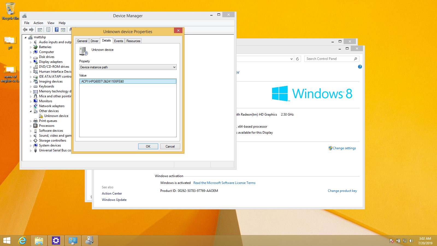This screenshot has width=437, height=246.
Task: Click the Properties toolbar icon in Device Manager
Action: pos(48,30)
